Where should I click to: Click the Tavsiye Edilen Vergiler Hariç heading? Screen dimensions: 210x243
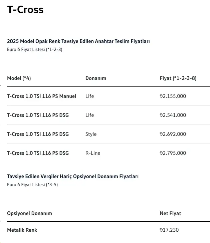point(73,176)
